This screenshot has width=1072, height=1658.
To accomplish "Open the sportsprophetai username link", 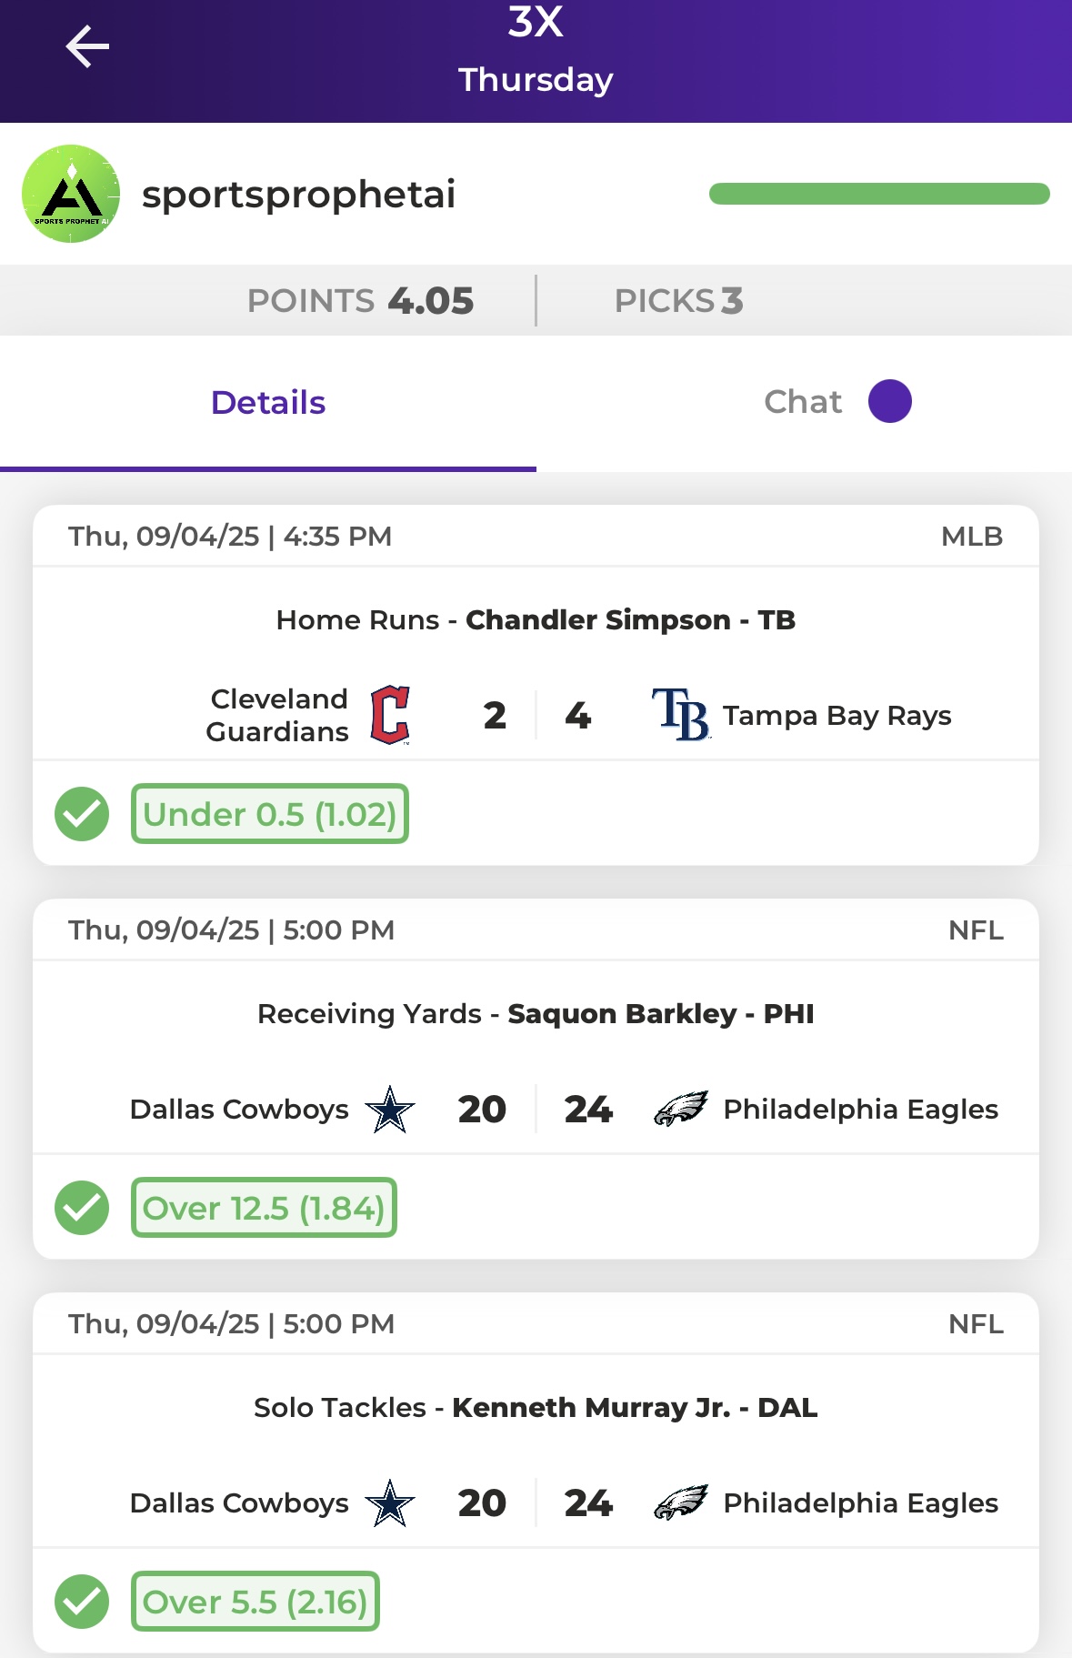I will tap(298, 195).
